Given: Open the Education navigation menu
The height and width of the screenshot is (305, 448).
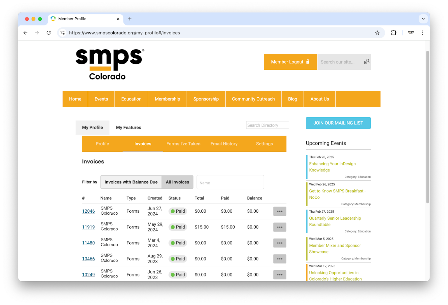Looking at the screenshot, I should (131, 99).
